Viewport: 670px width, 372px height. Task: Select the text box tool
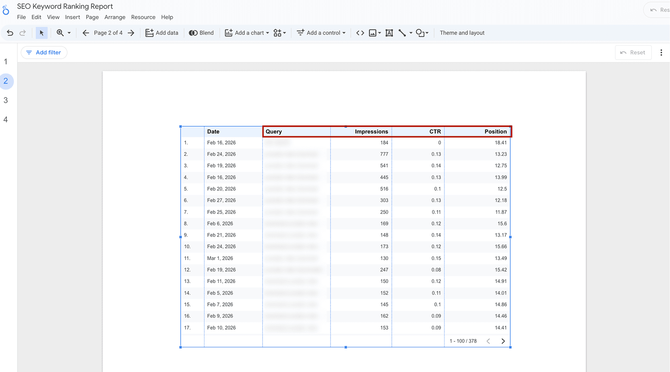tap(389, 33)
